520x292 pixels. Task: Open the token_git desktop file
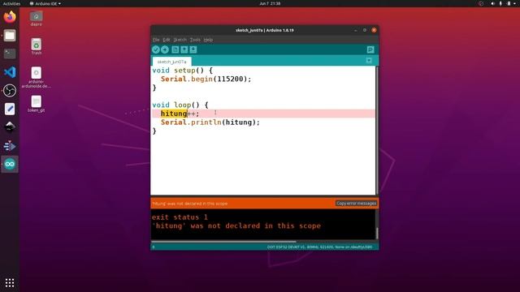click(x=36, y=104)
